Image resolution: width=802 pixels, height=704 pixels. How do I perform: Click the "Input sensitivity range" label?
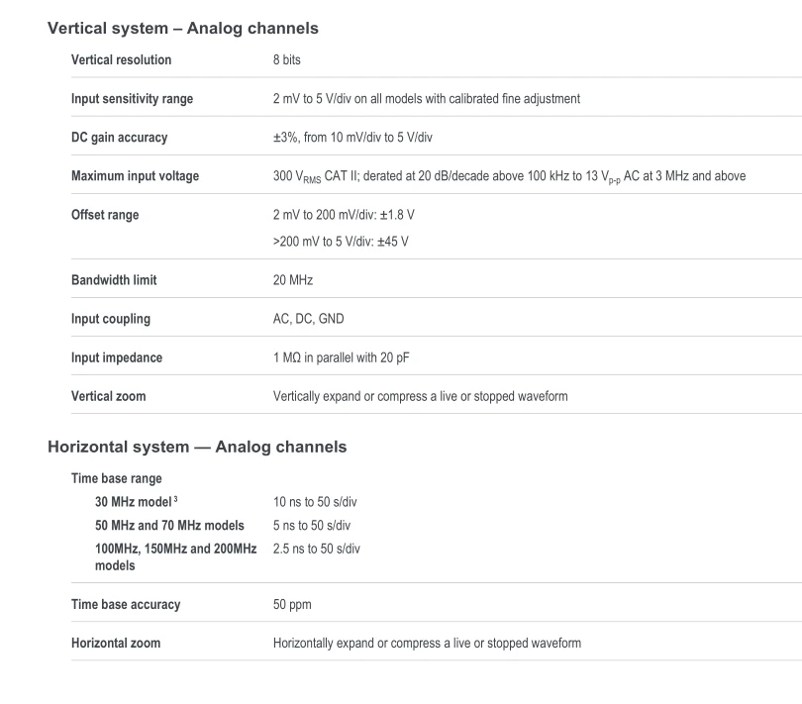point(132,99)
